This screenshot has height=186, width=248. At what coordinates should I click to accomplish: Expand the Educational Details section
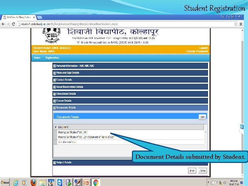[130, 94]
